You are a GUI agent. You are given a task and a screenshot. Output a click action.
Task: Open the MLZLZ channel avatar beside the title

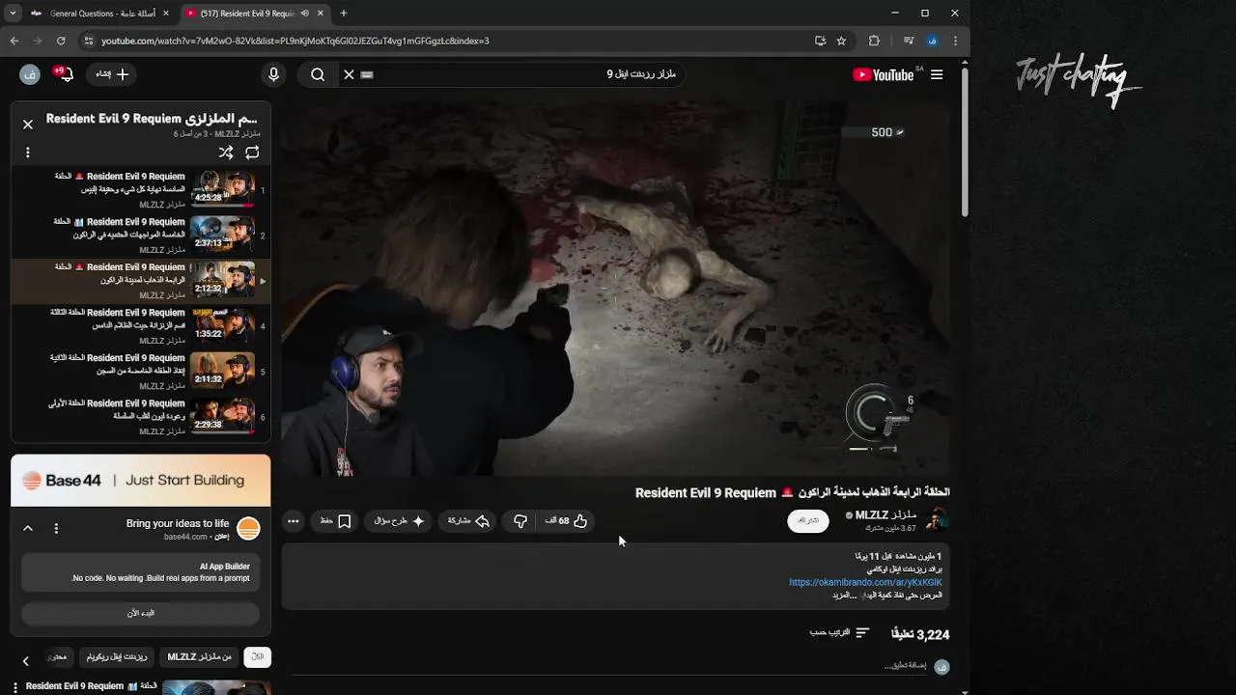pos(937,520)
